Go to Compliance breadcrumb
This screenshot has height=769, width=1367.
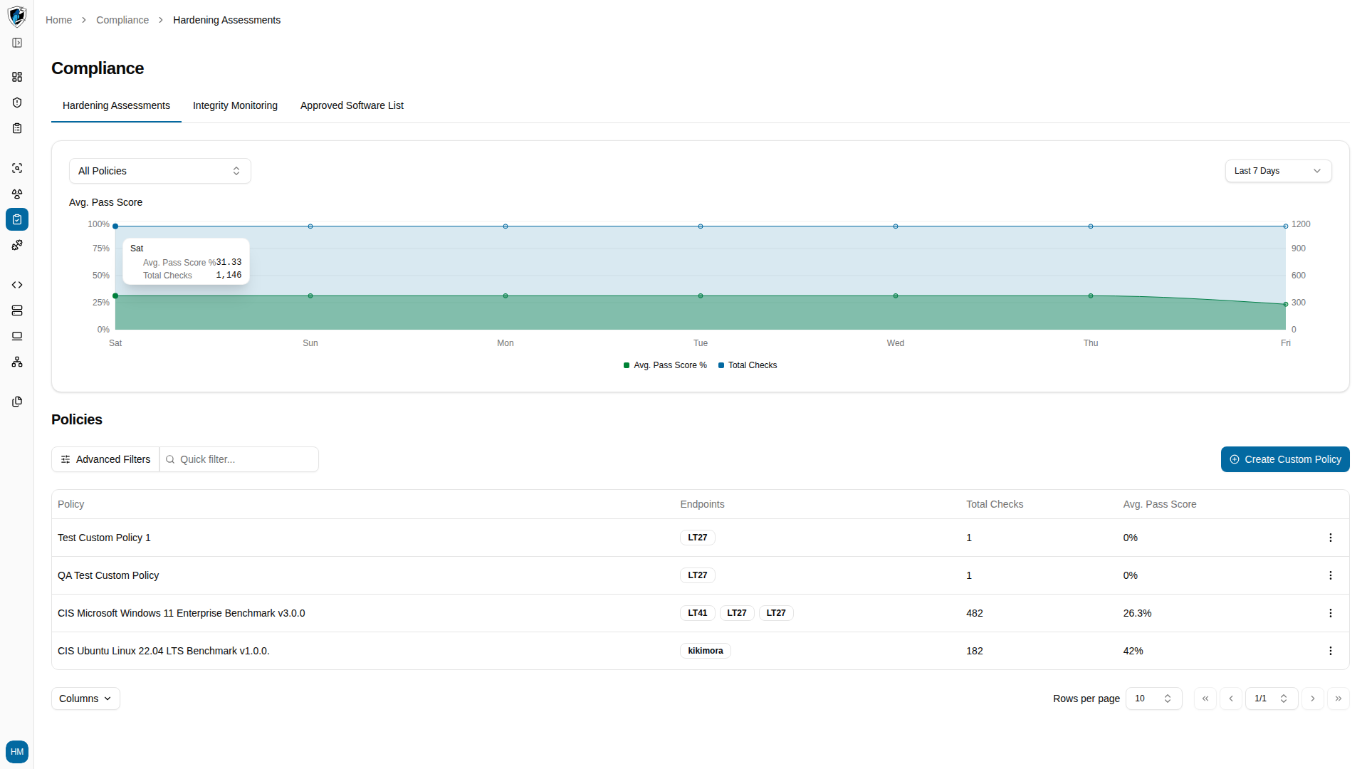[x=122, y=20]
